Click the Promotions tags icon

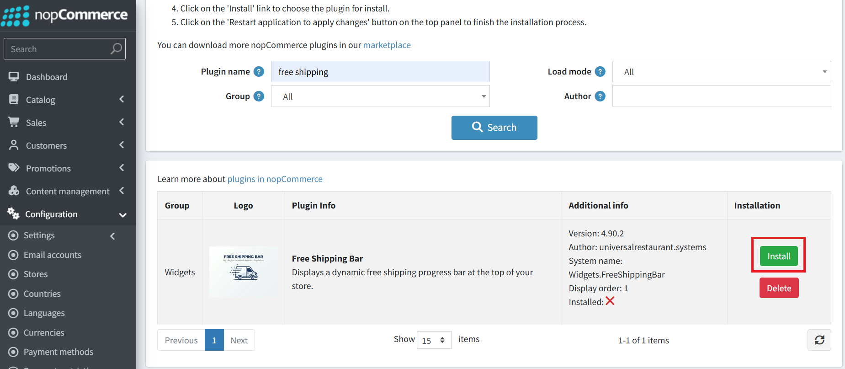click(x=14, y=168)
